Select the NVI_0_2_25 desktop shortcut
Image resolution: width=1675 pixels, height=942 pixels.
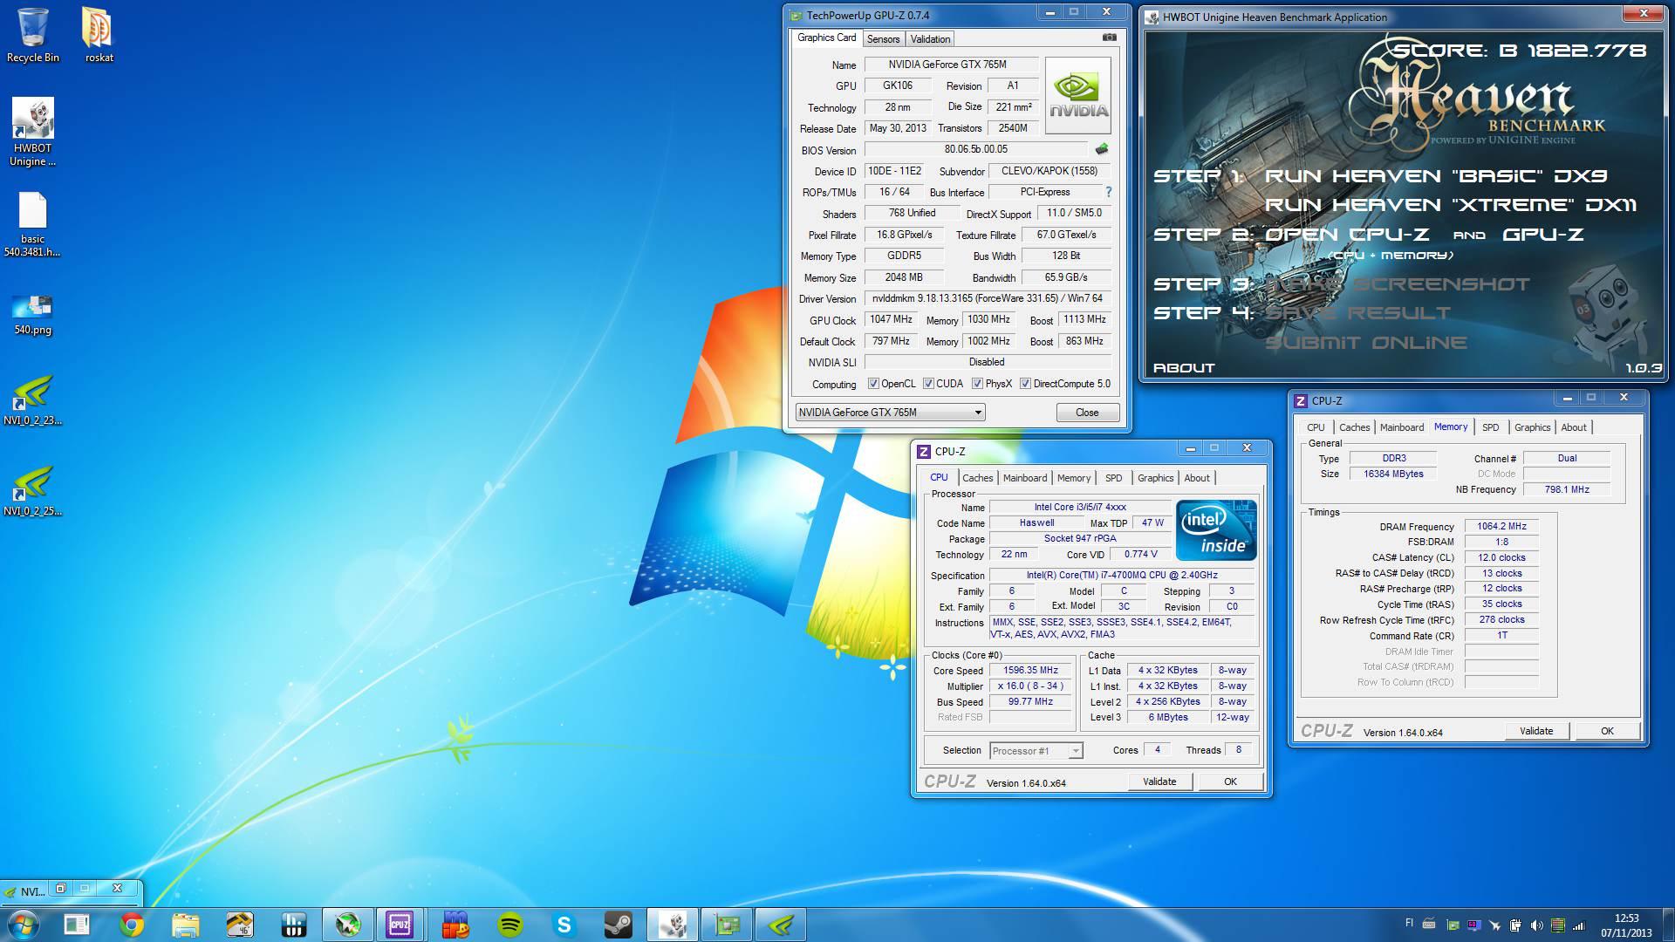tap(33, 491)
